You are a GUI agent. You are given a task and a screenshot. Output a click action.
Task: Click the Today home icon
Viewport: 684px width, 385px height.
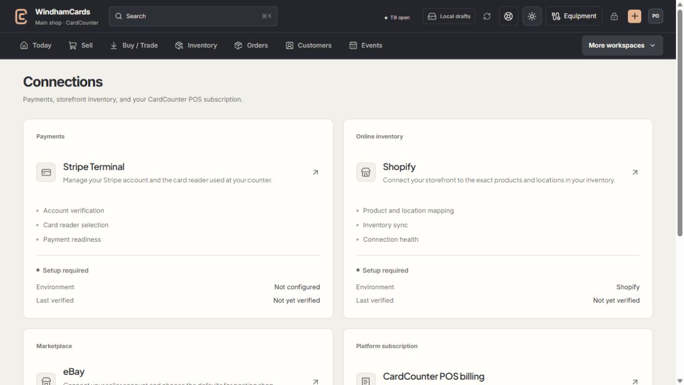pyautogui.click(x=24, y=45)
